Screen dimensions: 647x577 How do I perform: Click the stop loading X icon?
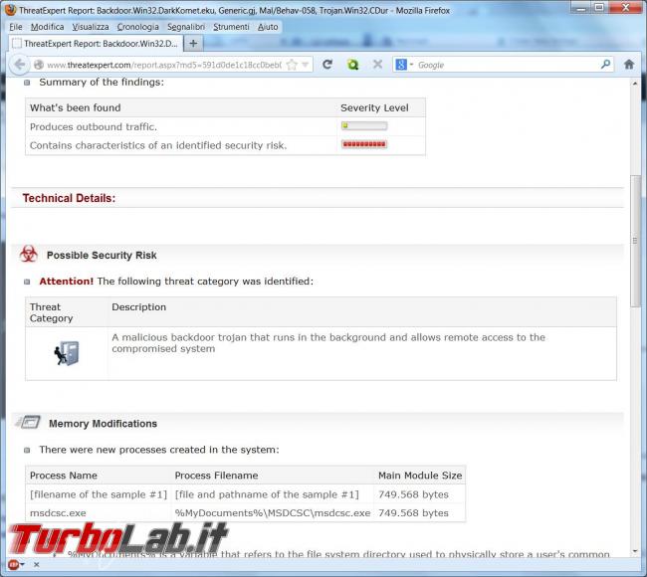pos(377,65)
